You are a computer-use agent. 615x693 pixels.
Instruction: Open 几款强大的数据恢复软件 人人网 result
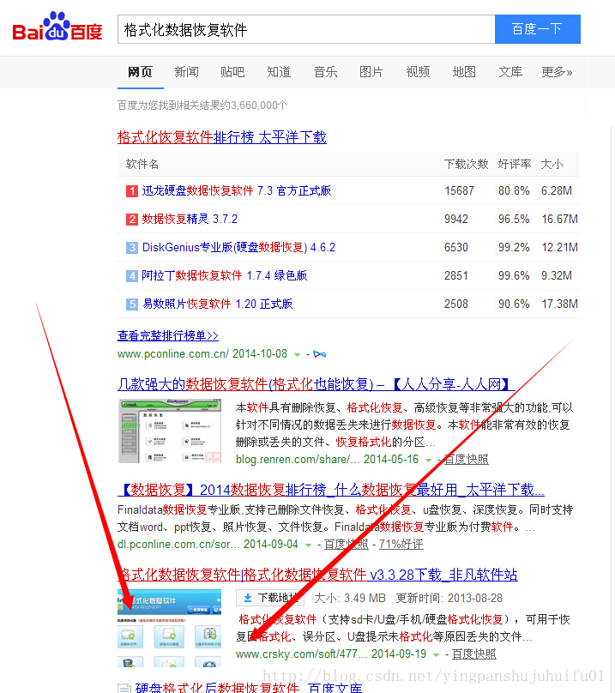coord(316,384)
